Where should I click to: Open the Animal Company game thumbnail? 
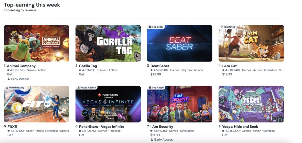(36, 43)
